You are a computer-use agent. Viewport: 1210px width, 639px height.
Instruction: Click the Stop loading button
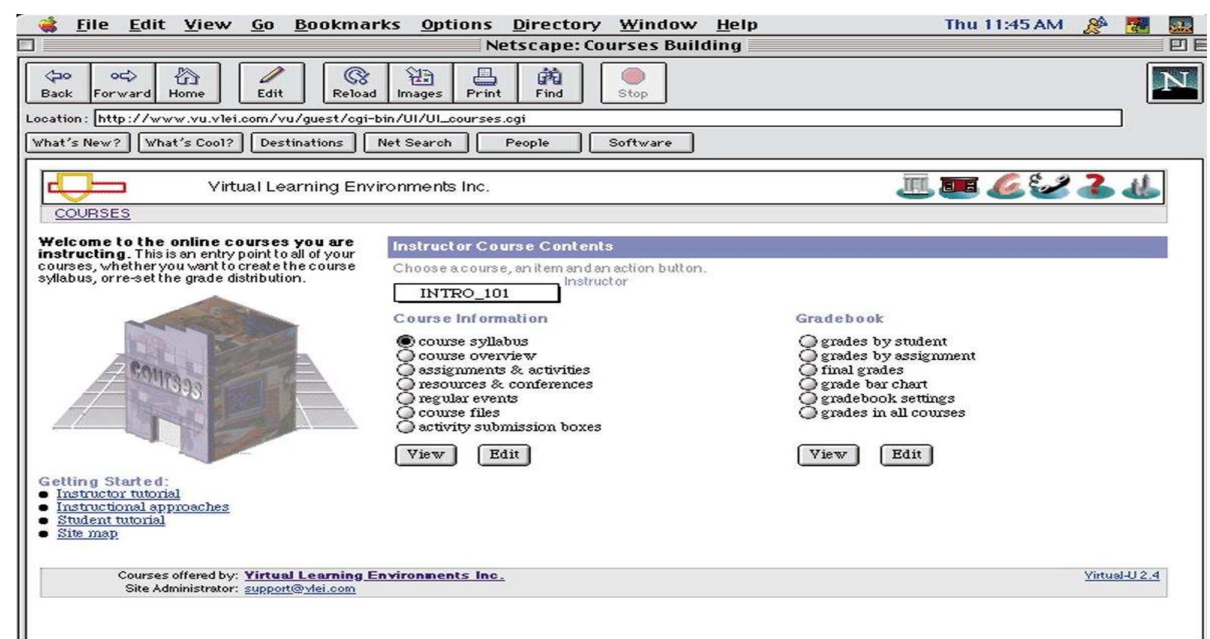[x=633, y=83]
